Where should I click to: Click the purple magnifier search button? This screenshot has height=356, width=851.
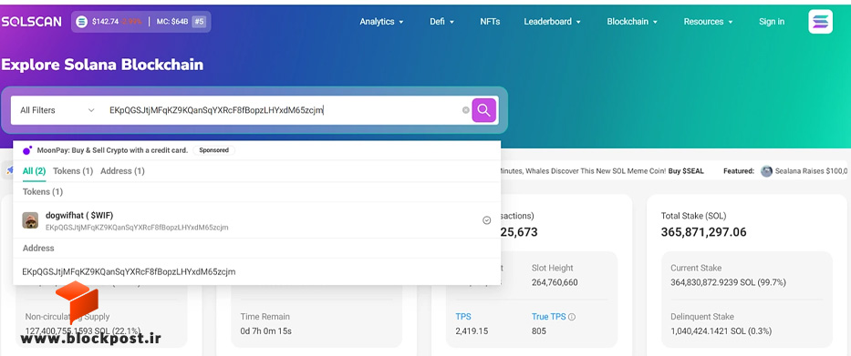click(483, 110)
